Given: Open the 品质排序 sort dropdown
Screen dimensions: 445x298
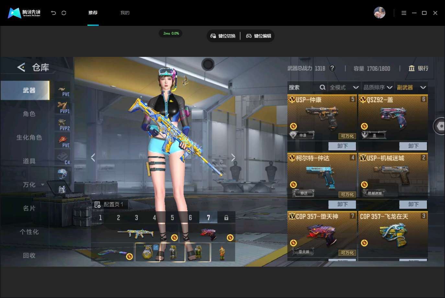Looking at the screenshot, I should [x=378, y=87].
